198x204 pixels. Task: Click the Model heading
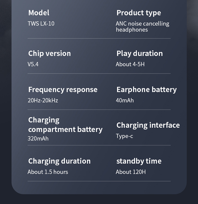click(39, 13)
